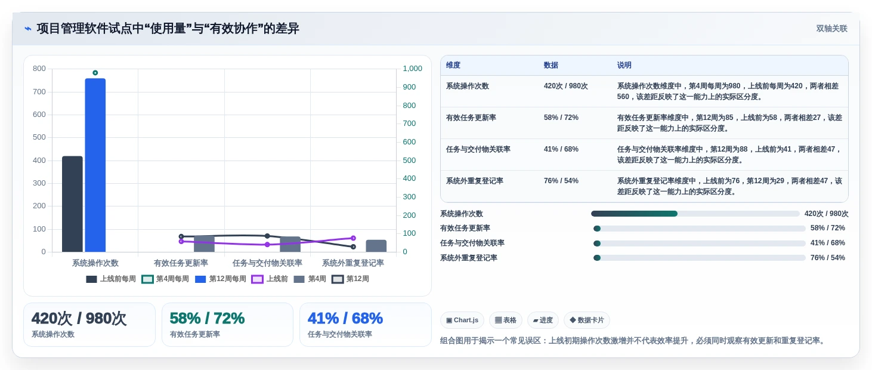This screenshot has height=370, width=872.
Task: Click the 1,000 right-axis label
Action: pyautogui.click(x=413, y=69)
